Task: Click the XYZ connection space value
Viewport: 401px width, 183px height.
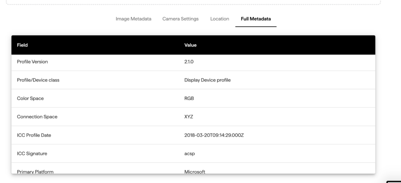Action: (x=189, y=117)
